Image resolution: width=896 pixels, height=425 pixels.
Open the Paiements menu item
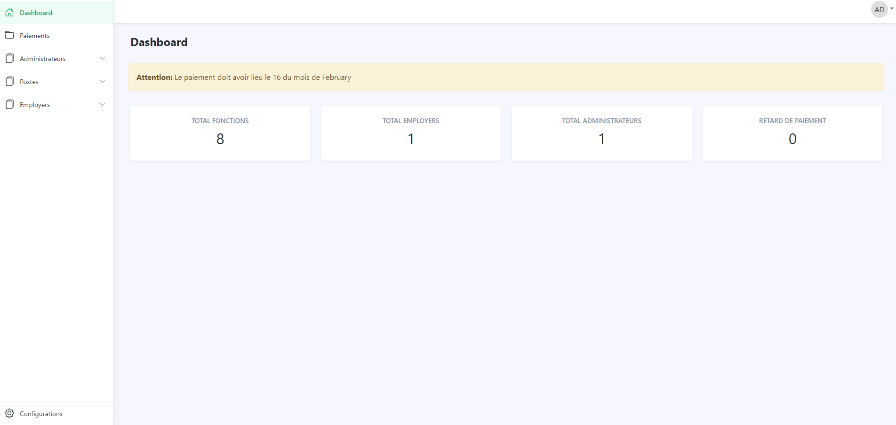tap(34, 36)
